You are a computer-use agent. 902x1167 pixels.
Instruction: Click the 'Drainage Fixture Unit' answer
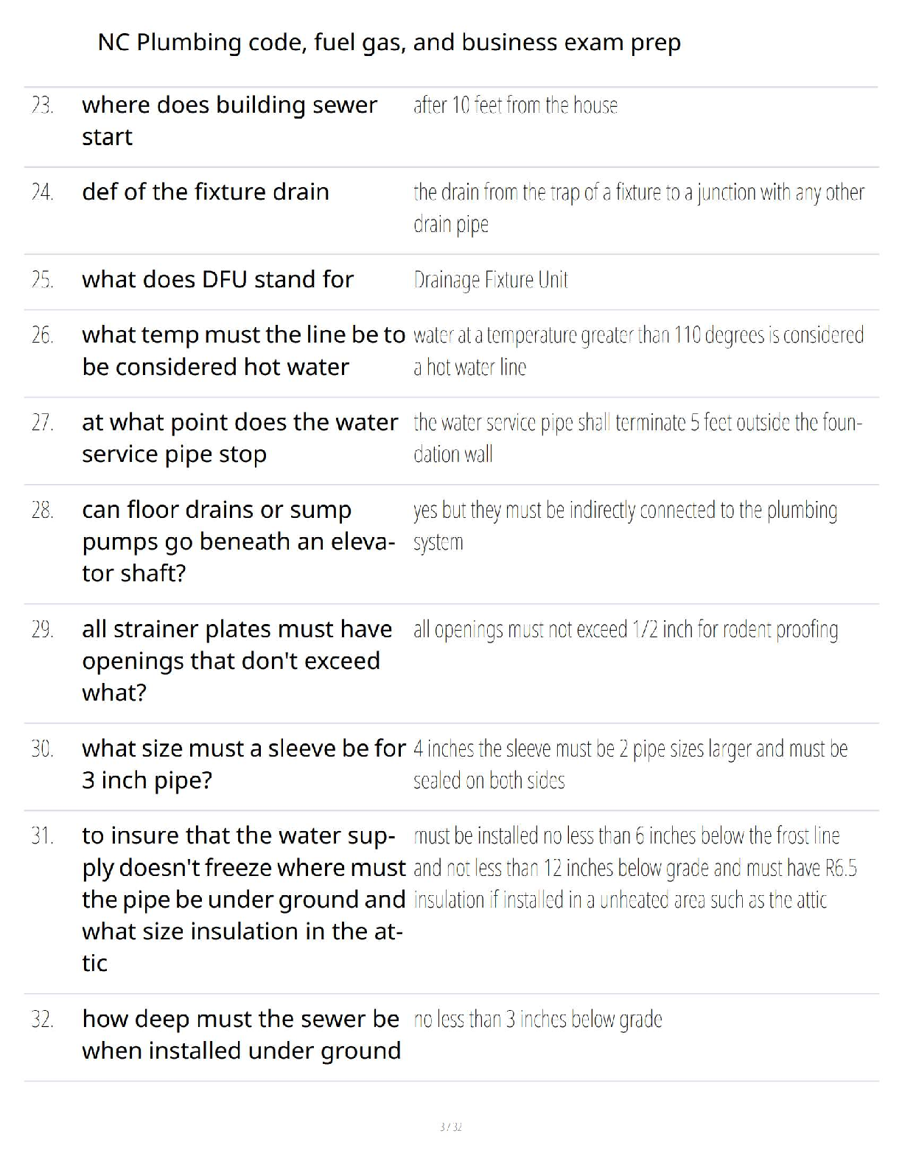pos(491,280)
